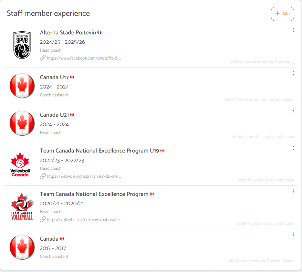Click the Canada U21 flag logo
Screen dimensions: 302x272
click(x=22, y=123)
